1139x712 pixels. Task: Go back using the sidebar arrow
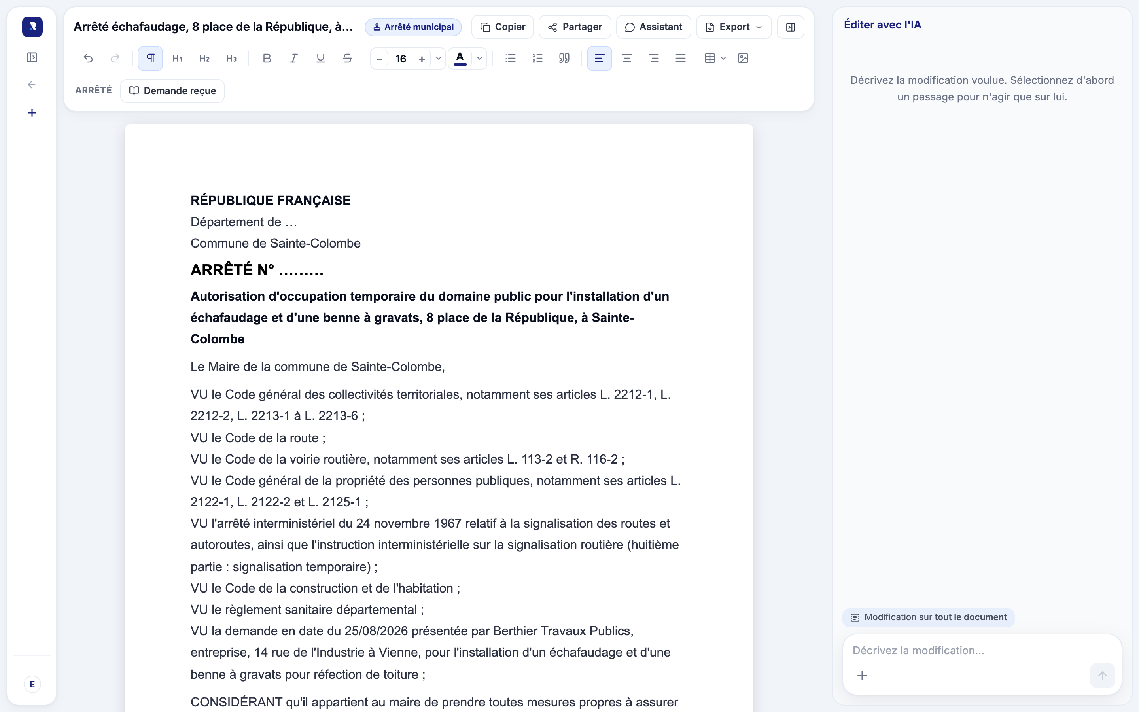(32, 85)
